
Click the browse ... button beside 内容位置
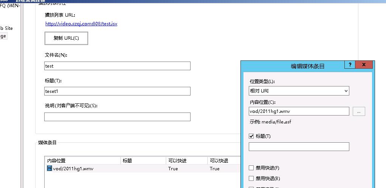tap(359, 111)
